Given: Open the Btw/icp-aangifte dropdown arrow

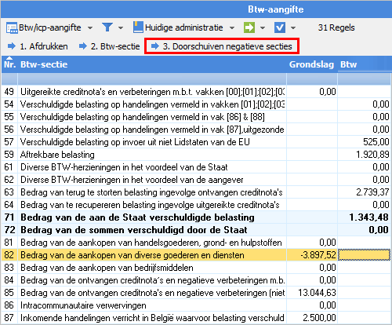Looking at the screenshot, I should pos(90,28).
